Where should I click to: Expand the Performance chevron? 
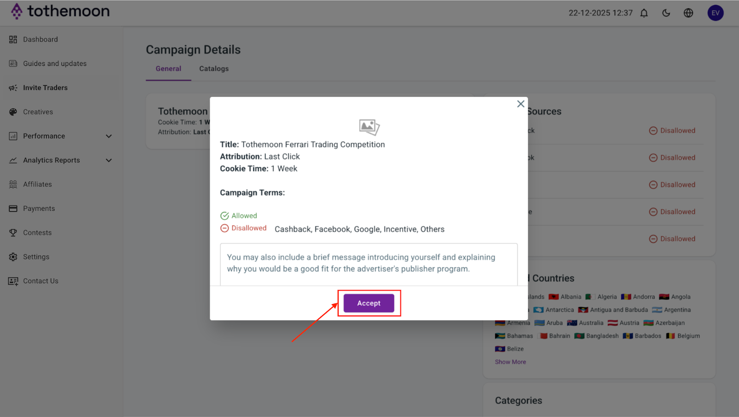109,136
